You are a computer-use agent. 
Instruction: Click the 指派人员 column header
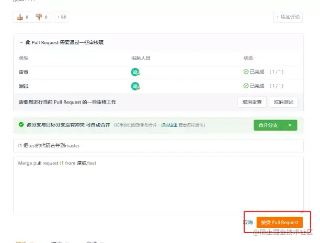(x=141, y=58)
